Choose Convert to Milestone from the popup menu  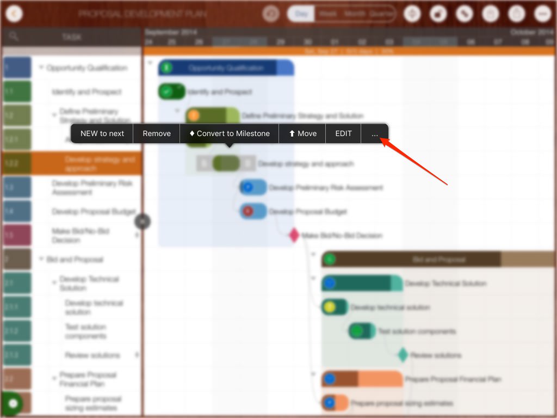pos(229,133)
